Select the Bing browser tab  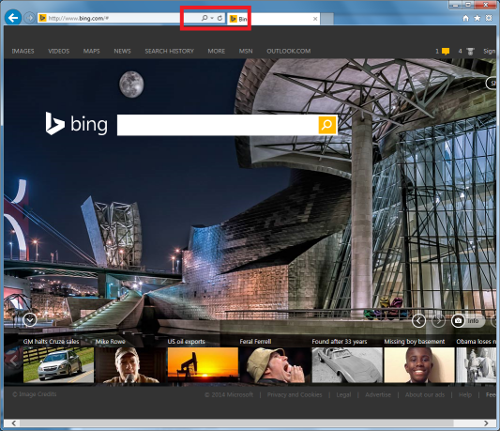click(273, 19)
